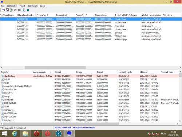
Task: Click the Find toolbar icon
Action: point(24,10)
